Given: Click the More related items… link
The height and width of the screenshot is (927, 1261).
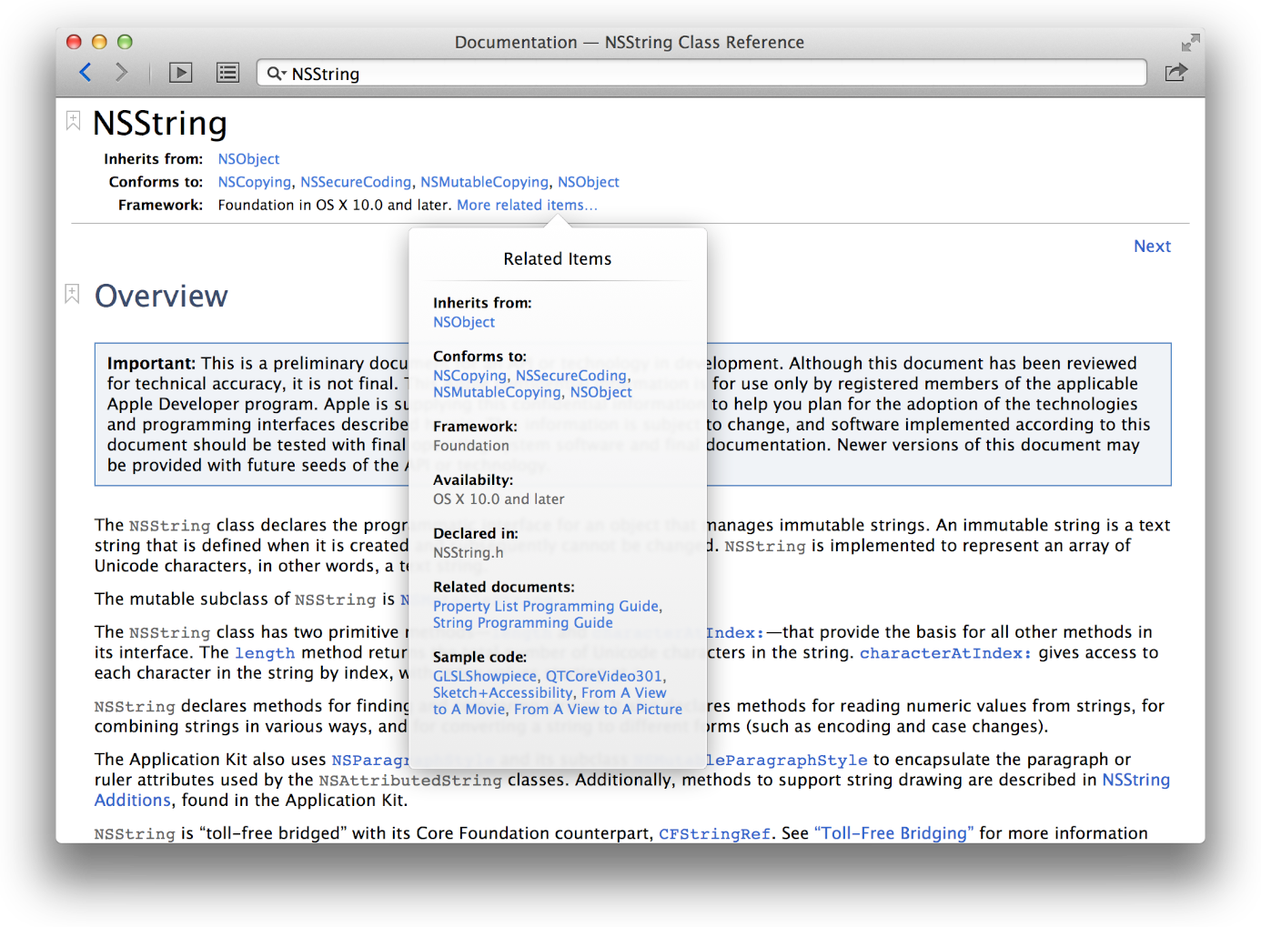Looking at the screenshot, I should click(x=527, y=206).
